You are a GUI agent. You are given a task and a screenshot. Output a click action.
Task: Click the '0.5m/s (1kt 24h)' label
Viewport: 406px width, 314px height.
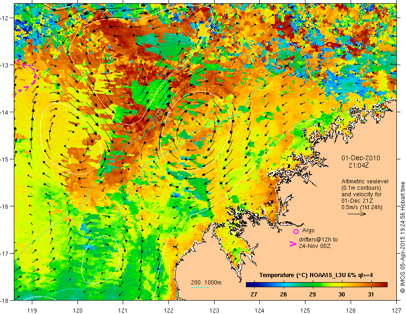(362, 207)
